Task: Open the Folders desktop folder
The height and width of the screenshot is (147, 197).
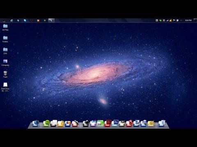Action: pyautogui.click(x=5, y=39)
